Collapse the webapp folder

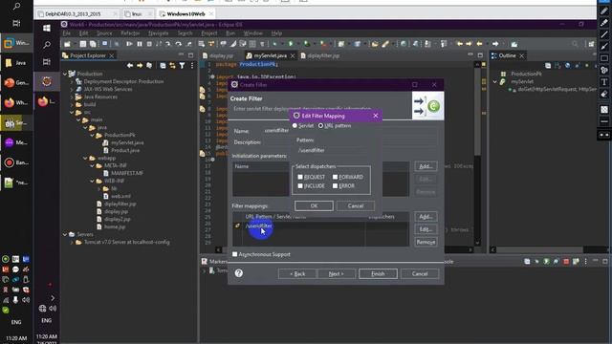point(85,158)
